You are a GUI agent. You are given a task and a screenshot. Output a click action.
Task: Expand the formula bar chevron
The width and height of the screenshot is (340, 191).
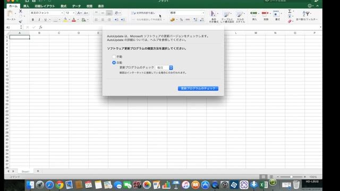tap(320, 27)
